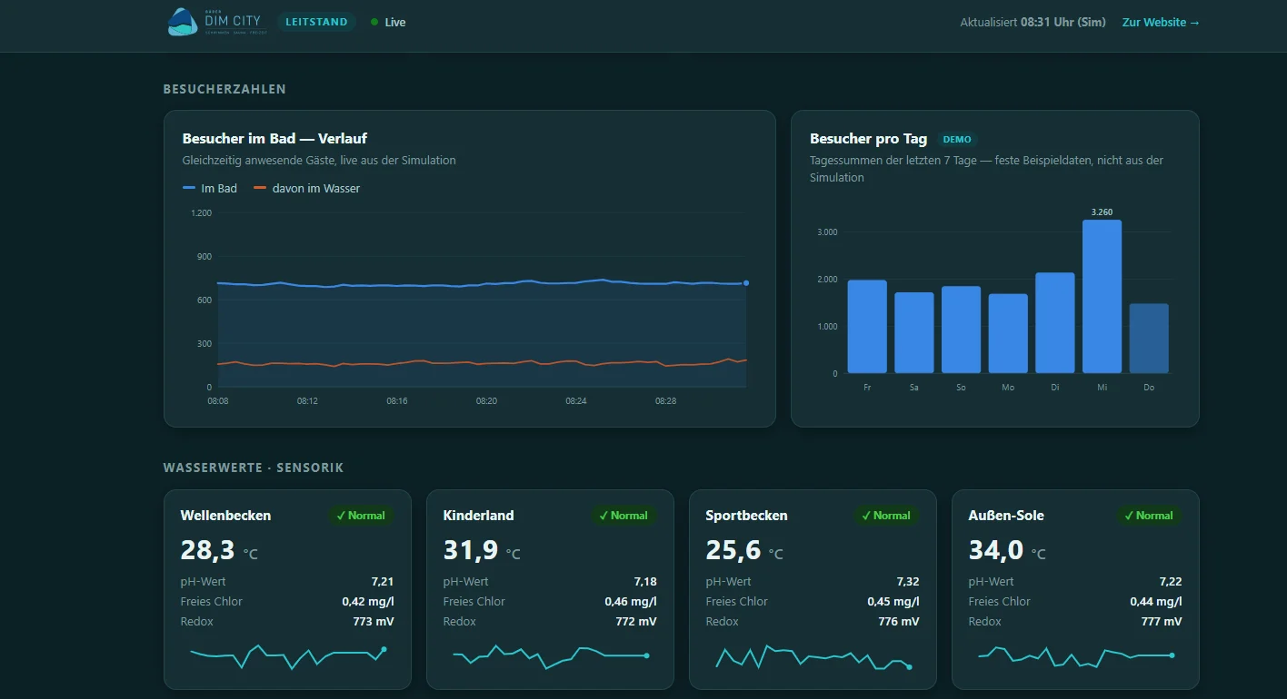The width and height of the screenshot is (1287, 699).
Task: Click the 25,6 °C temperature reading
Action: [744, 550]
